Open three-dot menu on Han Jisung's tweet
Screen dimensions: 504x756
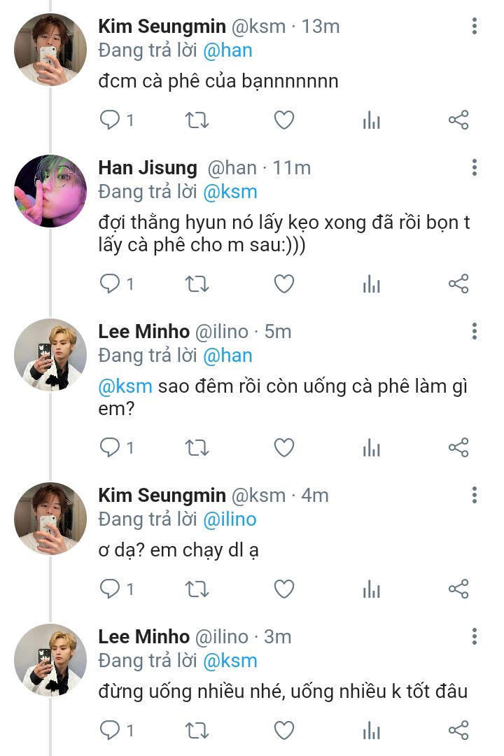pos(475,167)
